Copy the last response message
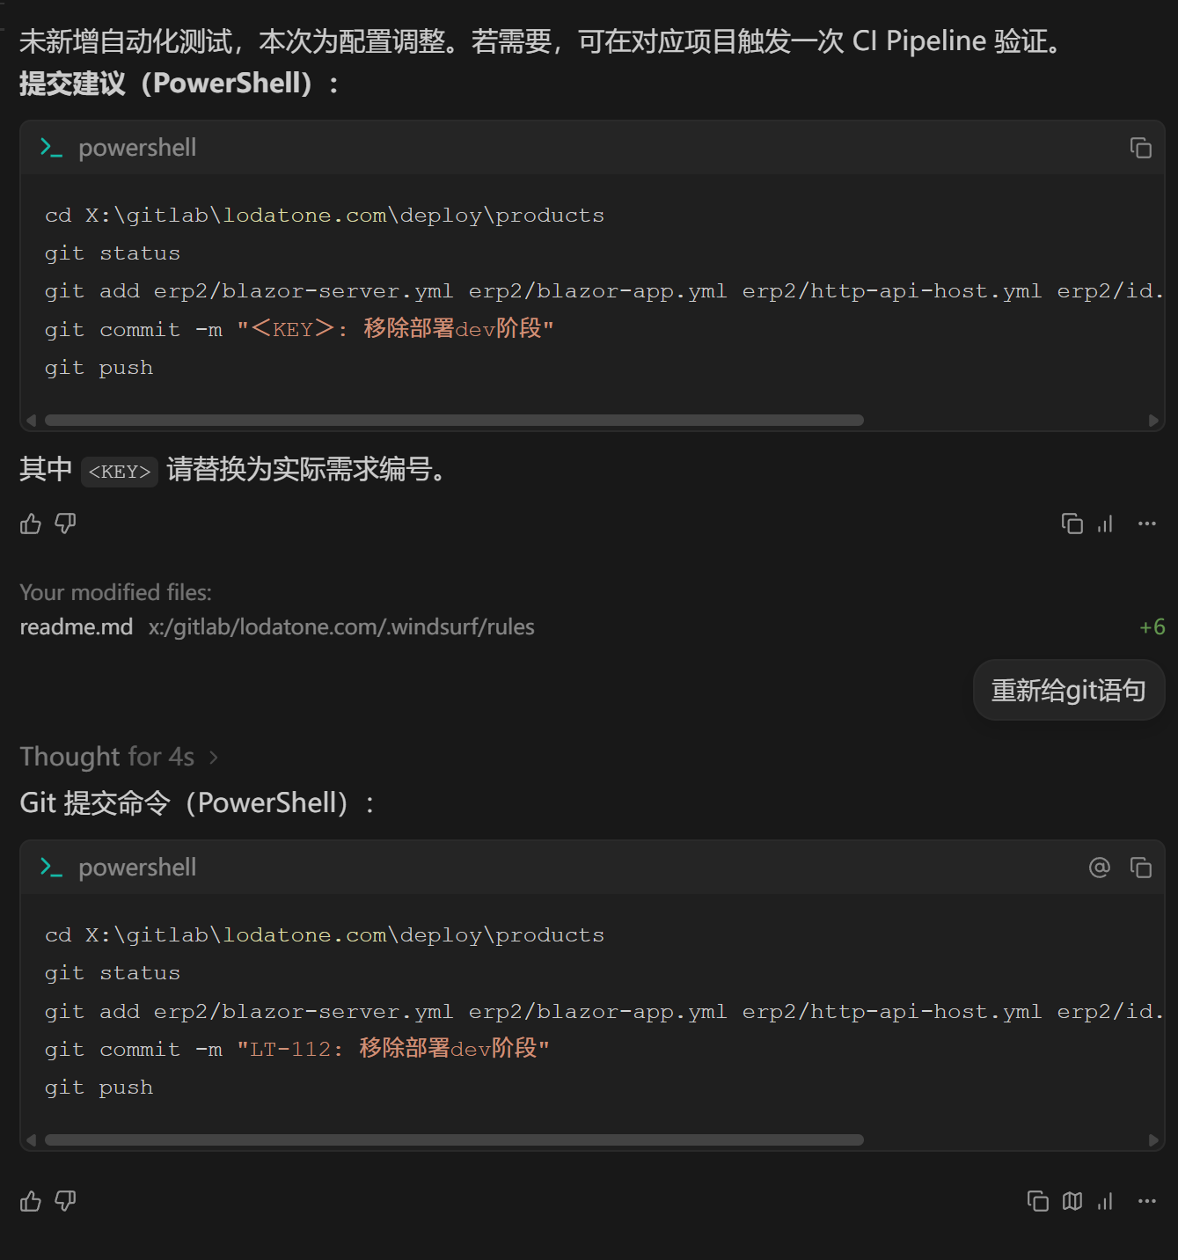This screenshot has width=1178, height=1260. pyautogui.click(x=1037, y=1201)
